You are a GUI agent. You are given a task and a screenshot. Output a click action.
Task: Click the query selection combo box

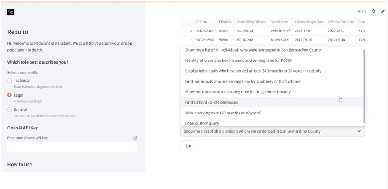267,131
